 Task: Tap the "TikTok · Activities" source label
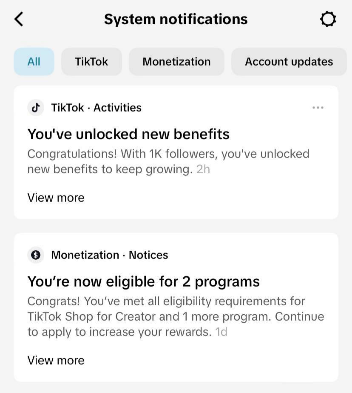point(96,108)
